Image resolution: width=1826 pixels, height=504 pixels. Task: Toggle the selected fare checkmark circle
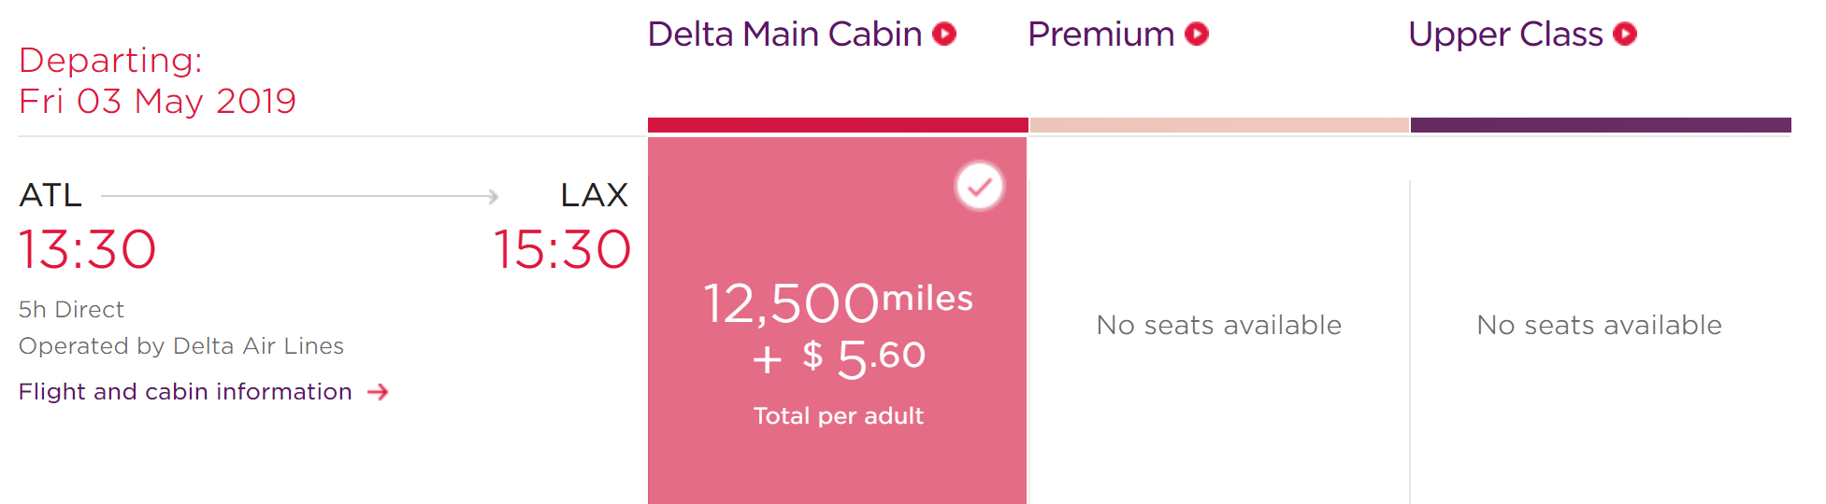click(x=979, y=187)
